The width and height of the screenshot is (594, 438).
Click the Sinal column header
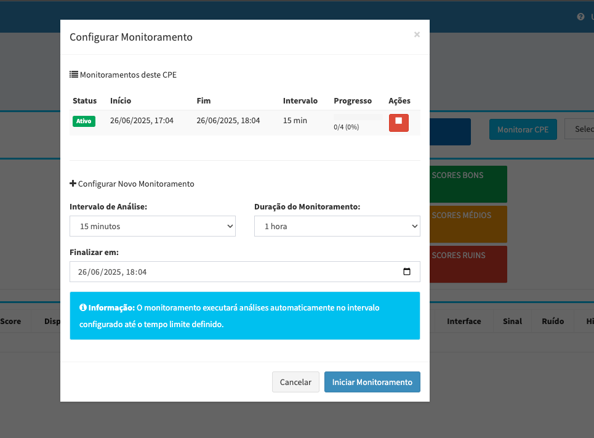point(512,321)
